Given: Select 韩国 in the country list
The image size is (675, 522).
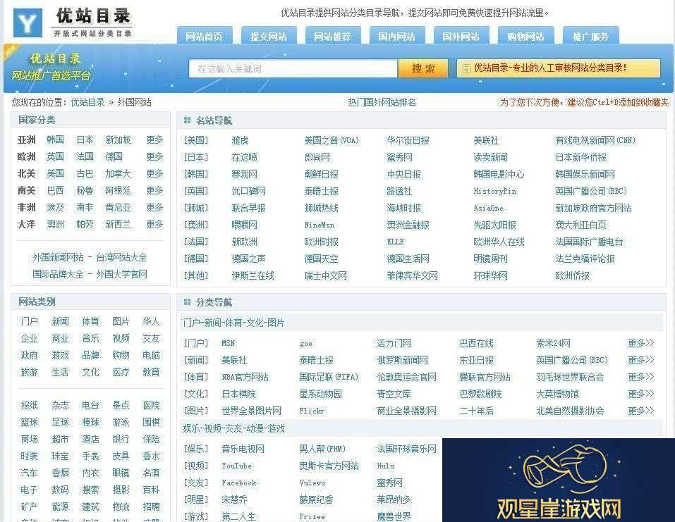Looking at the screenshot, I should coord(55,139).
